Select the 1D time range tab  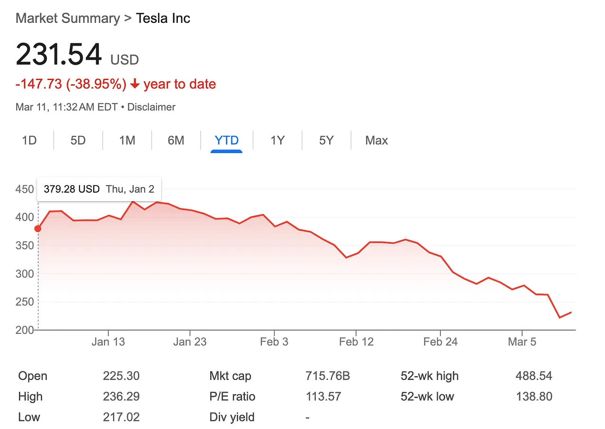tap(29, 141)
